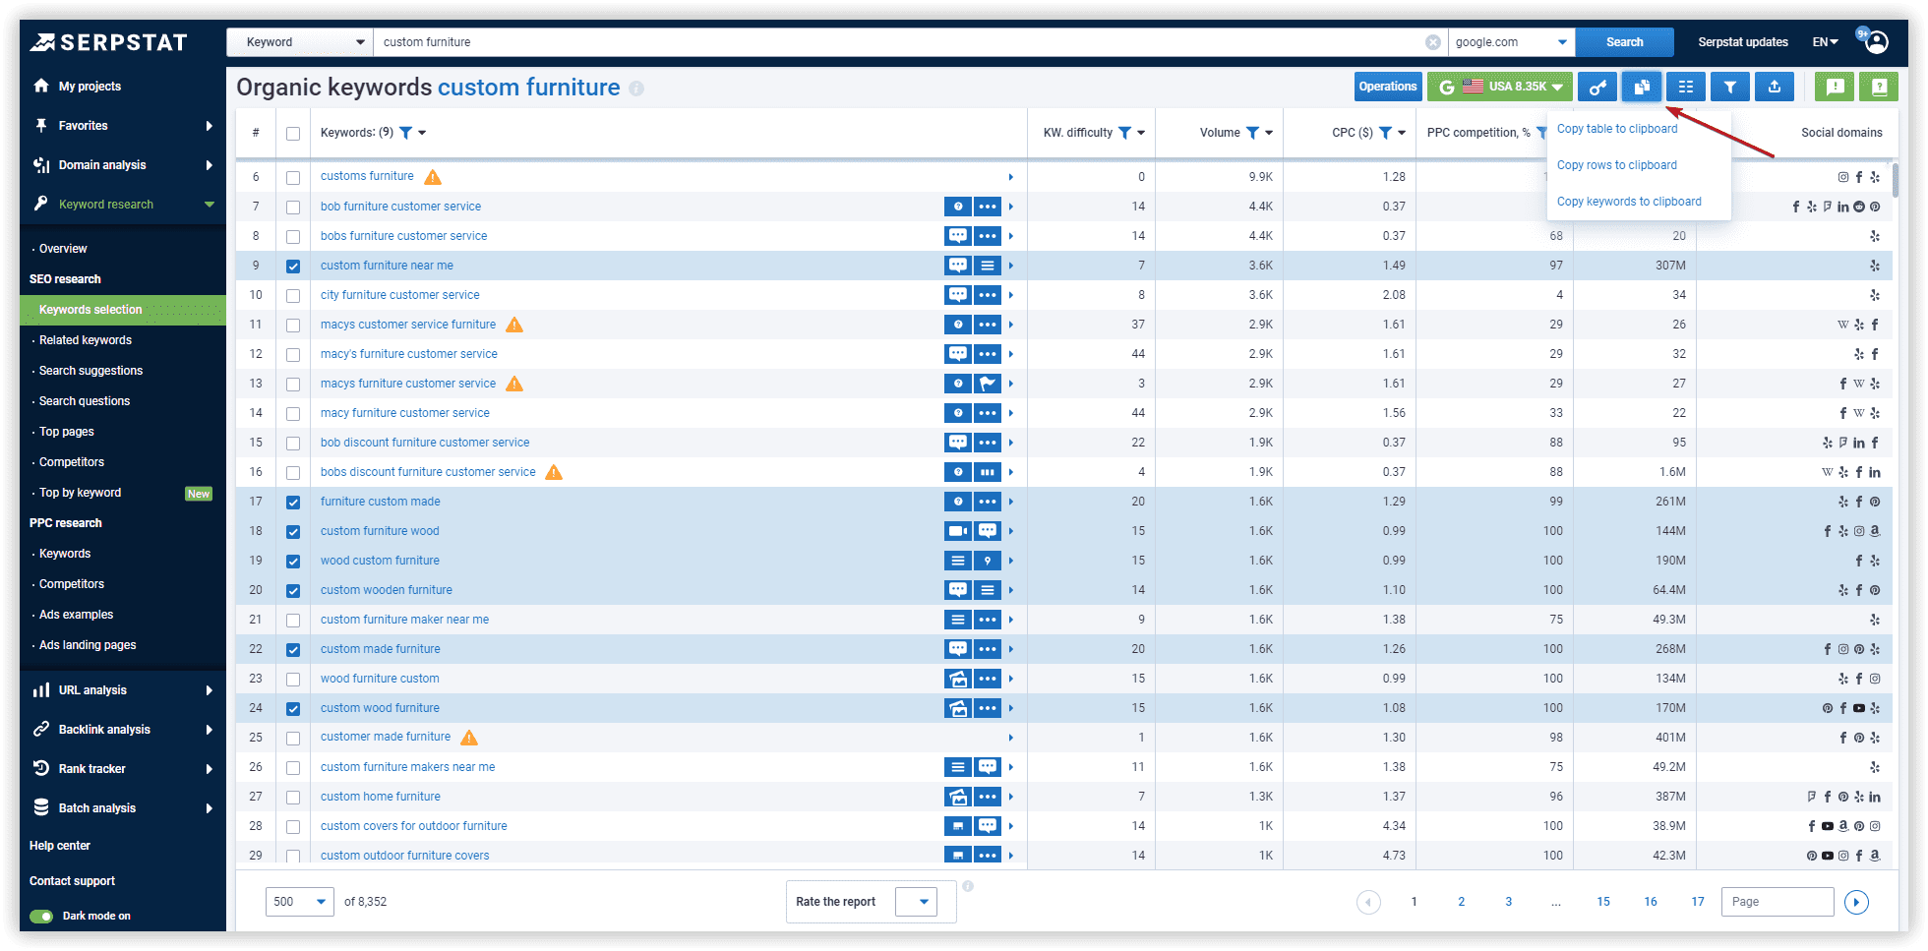Click the export report icon

[1775, 87]
